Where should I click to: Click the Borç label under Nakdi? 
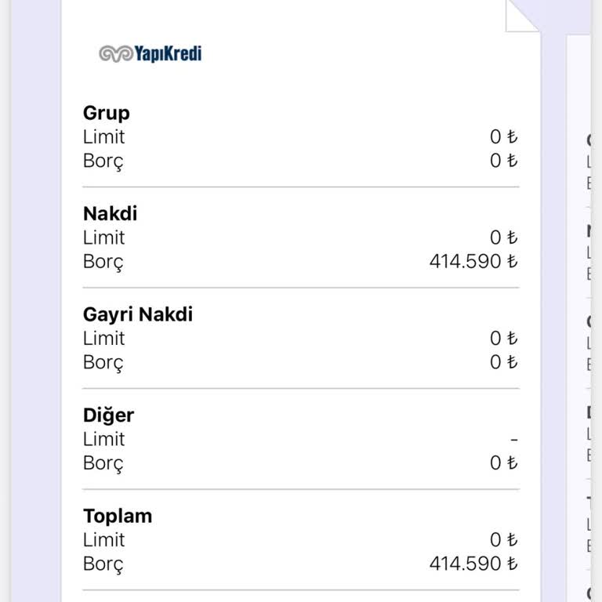(103, 262)
